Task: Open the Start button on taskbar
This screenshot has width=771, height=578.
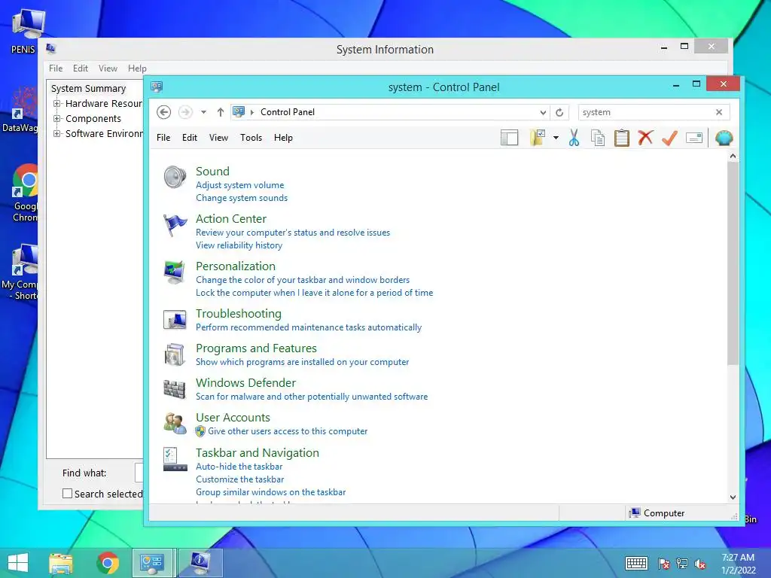Action: point(18,563)
